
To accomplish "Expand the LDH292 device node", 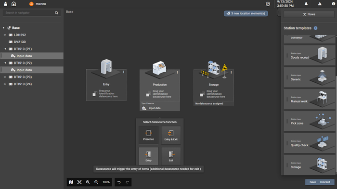I will 5,35.
